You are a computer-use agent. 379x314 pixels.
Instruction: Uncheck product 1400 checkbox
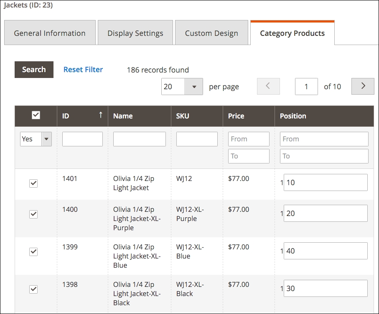click(x=33, y=214)
